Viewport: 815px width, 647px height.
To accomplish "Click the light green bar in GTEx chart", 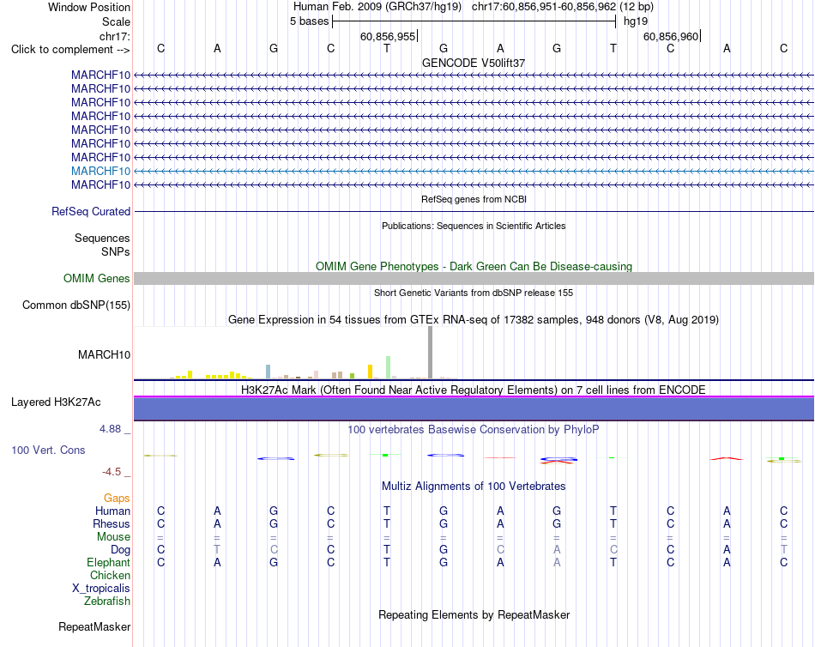I will [389, 367].
